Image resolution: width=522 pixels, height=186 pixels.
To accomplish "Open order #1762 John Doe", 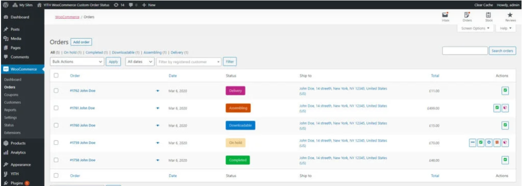I will (x=83, y=91).
